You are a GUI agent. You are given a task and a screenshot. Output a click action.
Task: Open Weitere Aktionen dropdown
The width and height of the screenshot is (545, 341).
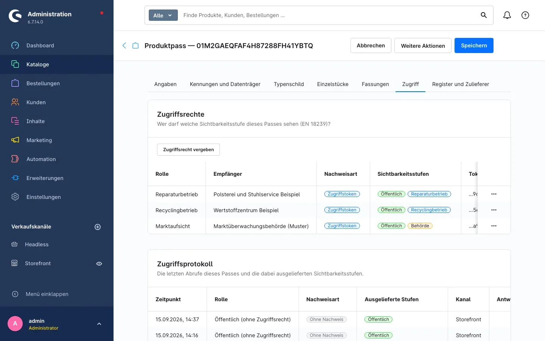click(x=423, y=45)
